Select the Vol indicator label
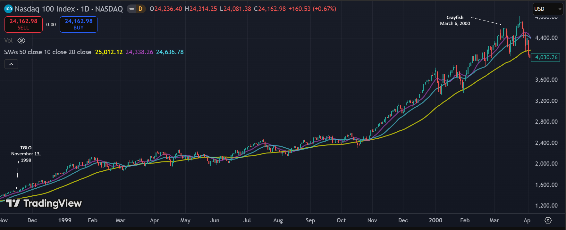Viewport: 566px width, 230px height. 8,40
